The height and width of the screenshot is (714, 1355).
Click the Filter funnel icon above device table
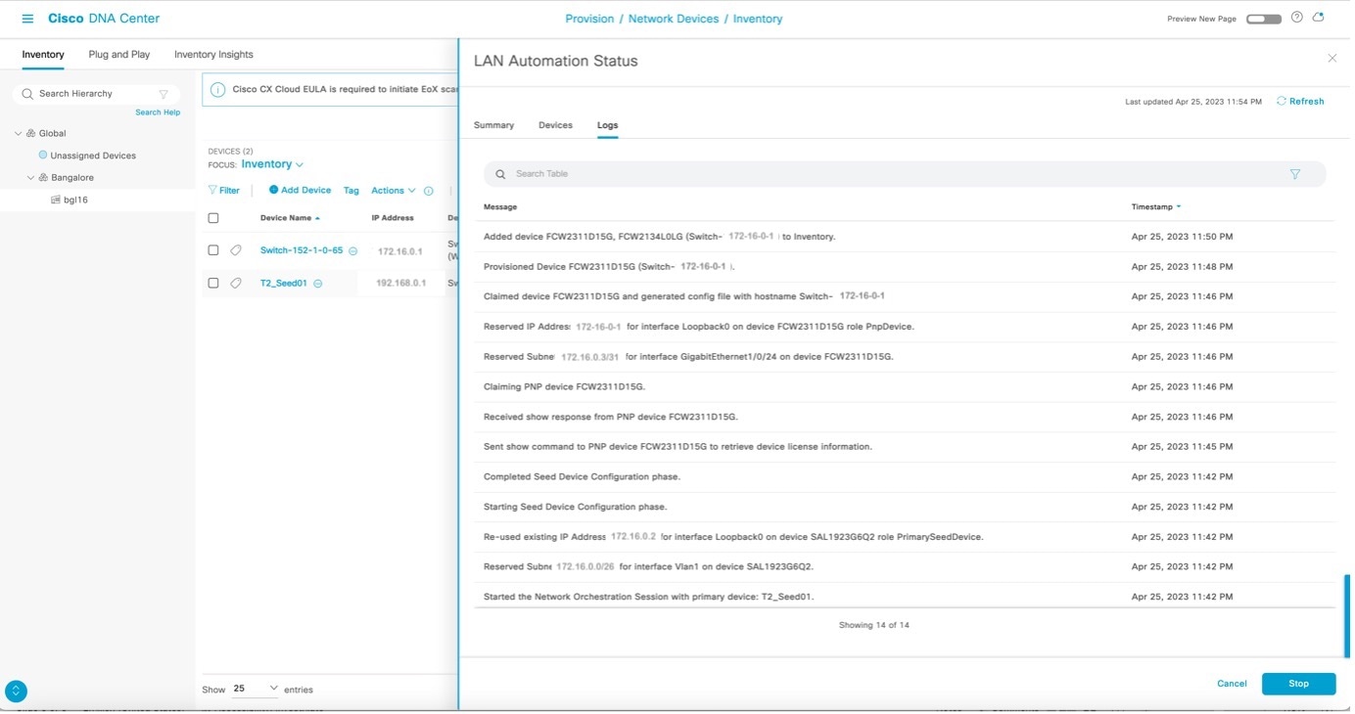click(x=216, y=190)
